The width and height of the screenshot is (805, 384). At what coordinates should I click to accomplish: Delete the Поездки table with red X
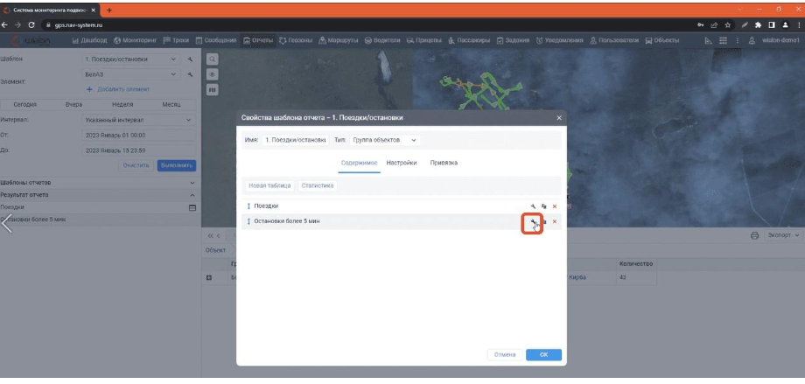[554, 206]
